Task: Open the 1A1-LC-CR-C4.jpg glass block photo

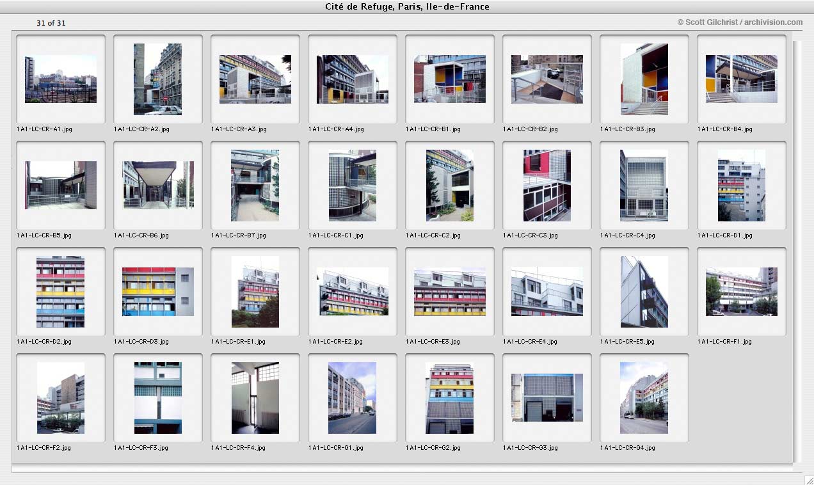Action: 644,186
